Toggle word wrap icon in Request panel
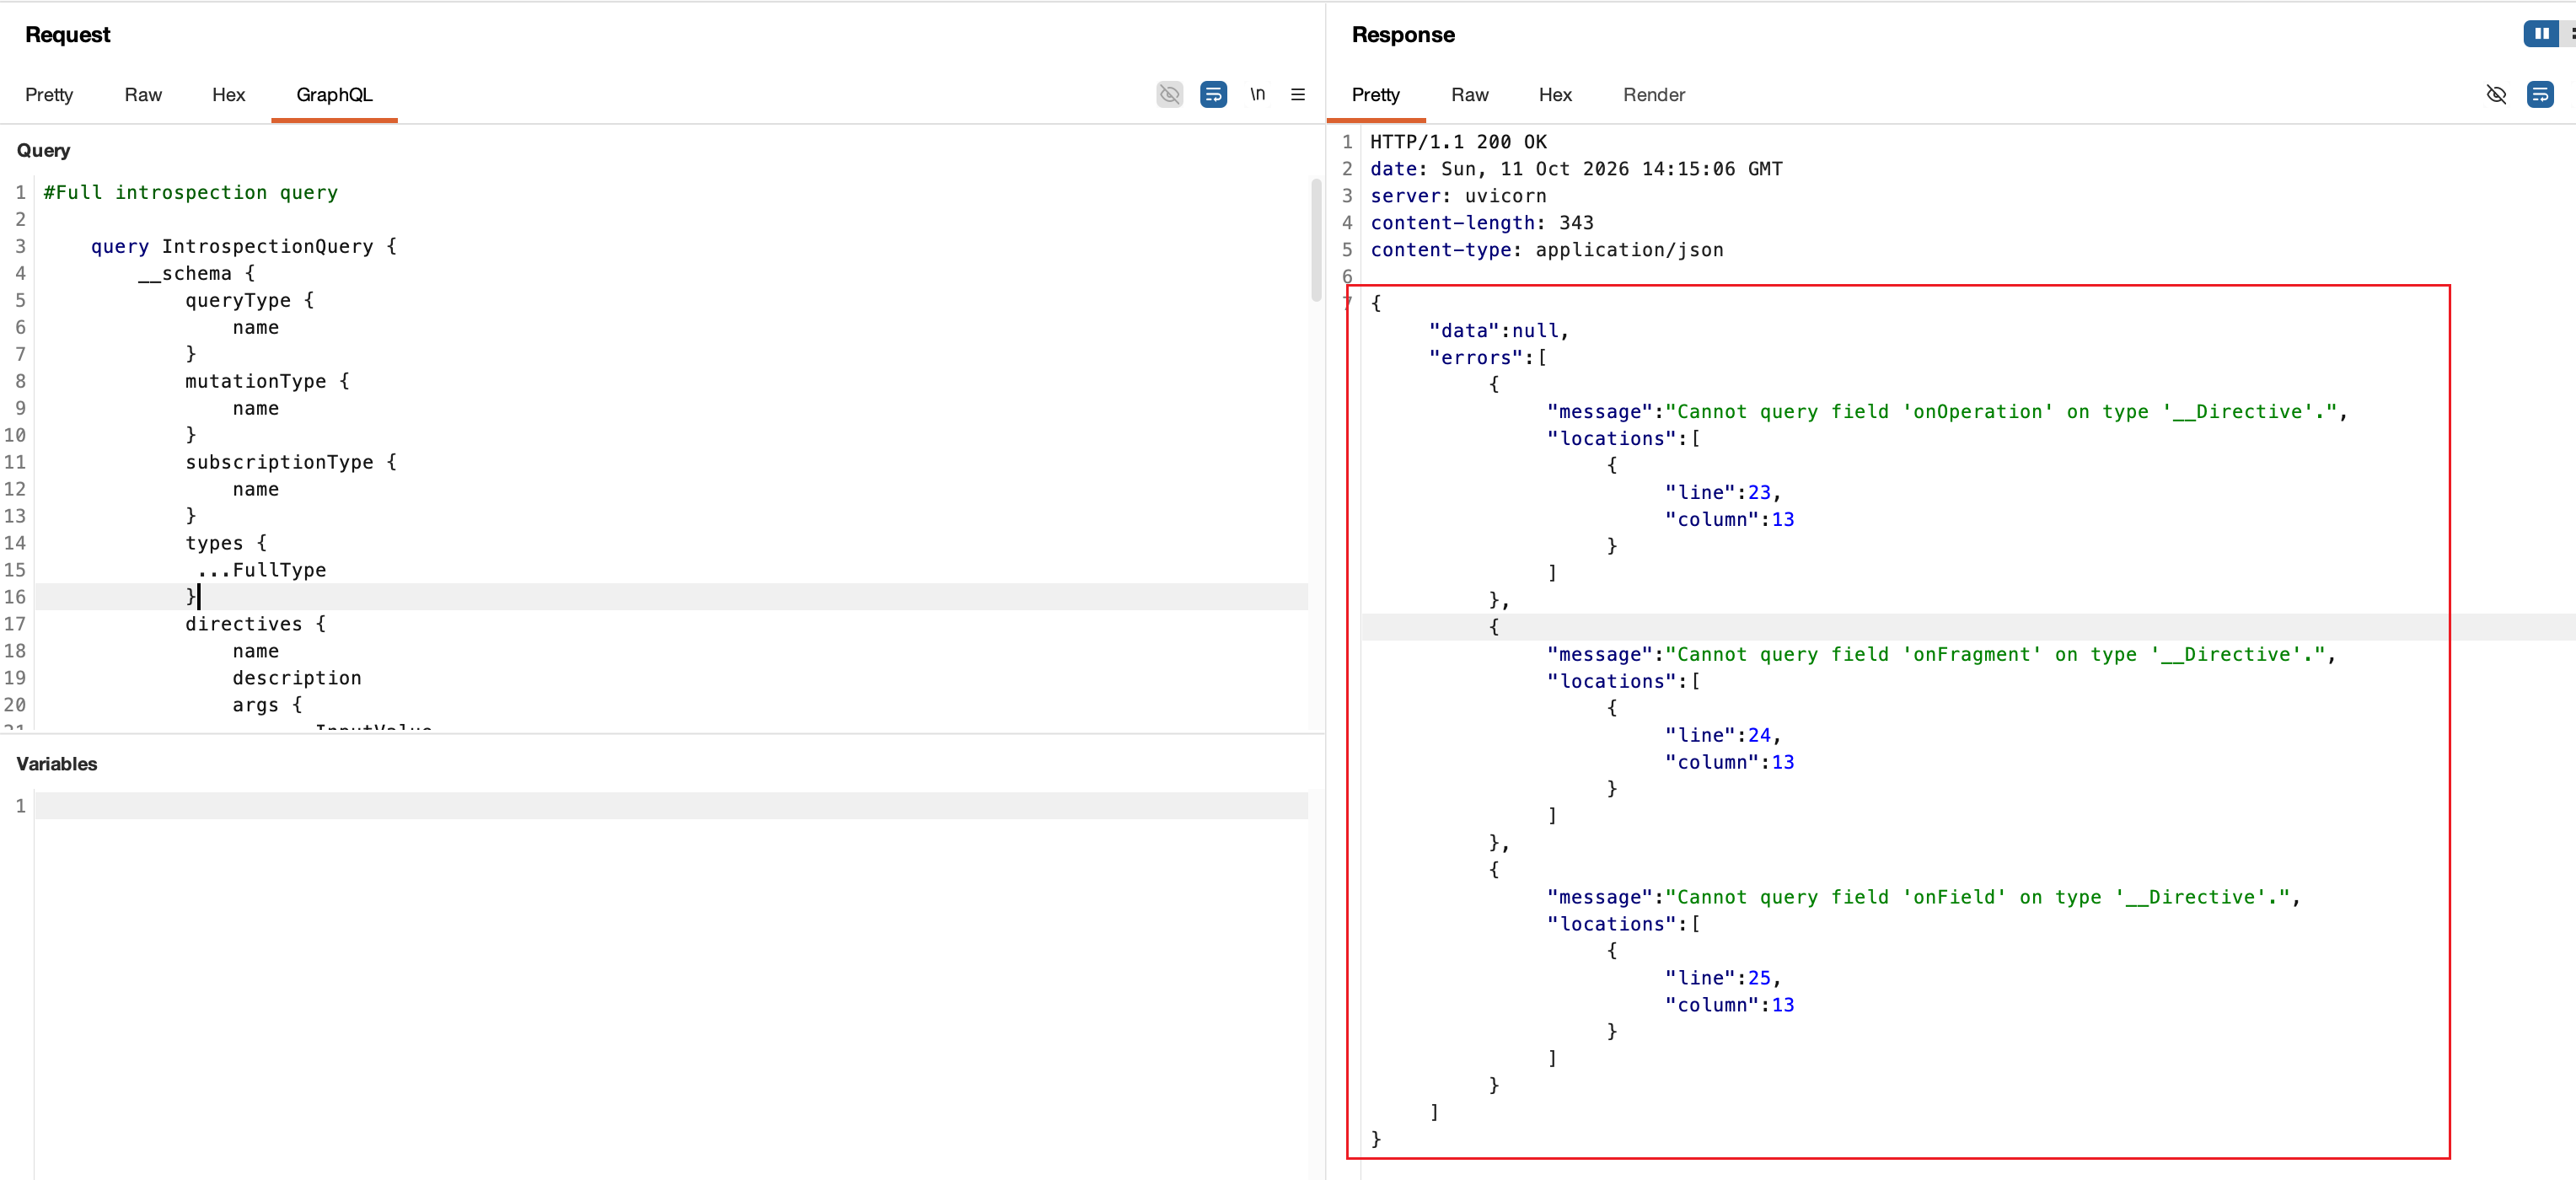 click(1213, 94)
